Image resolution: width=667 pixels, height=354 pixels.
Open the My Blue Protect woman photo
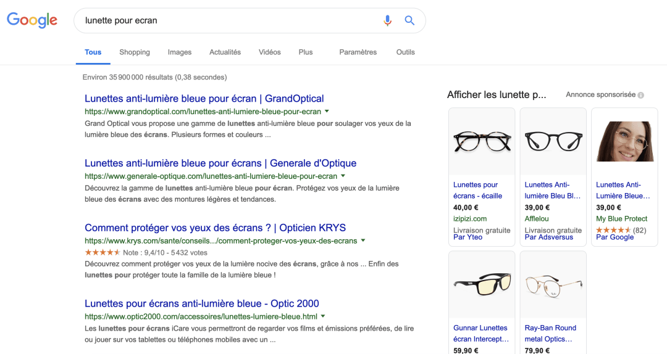(x=624, y=141)
